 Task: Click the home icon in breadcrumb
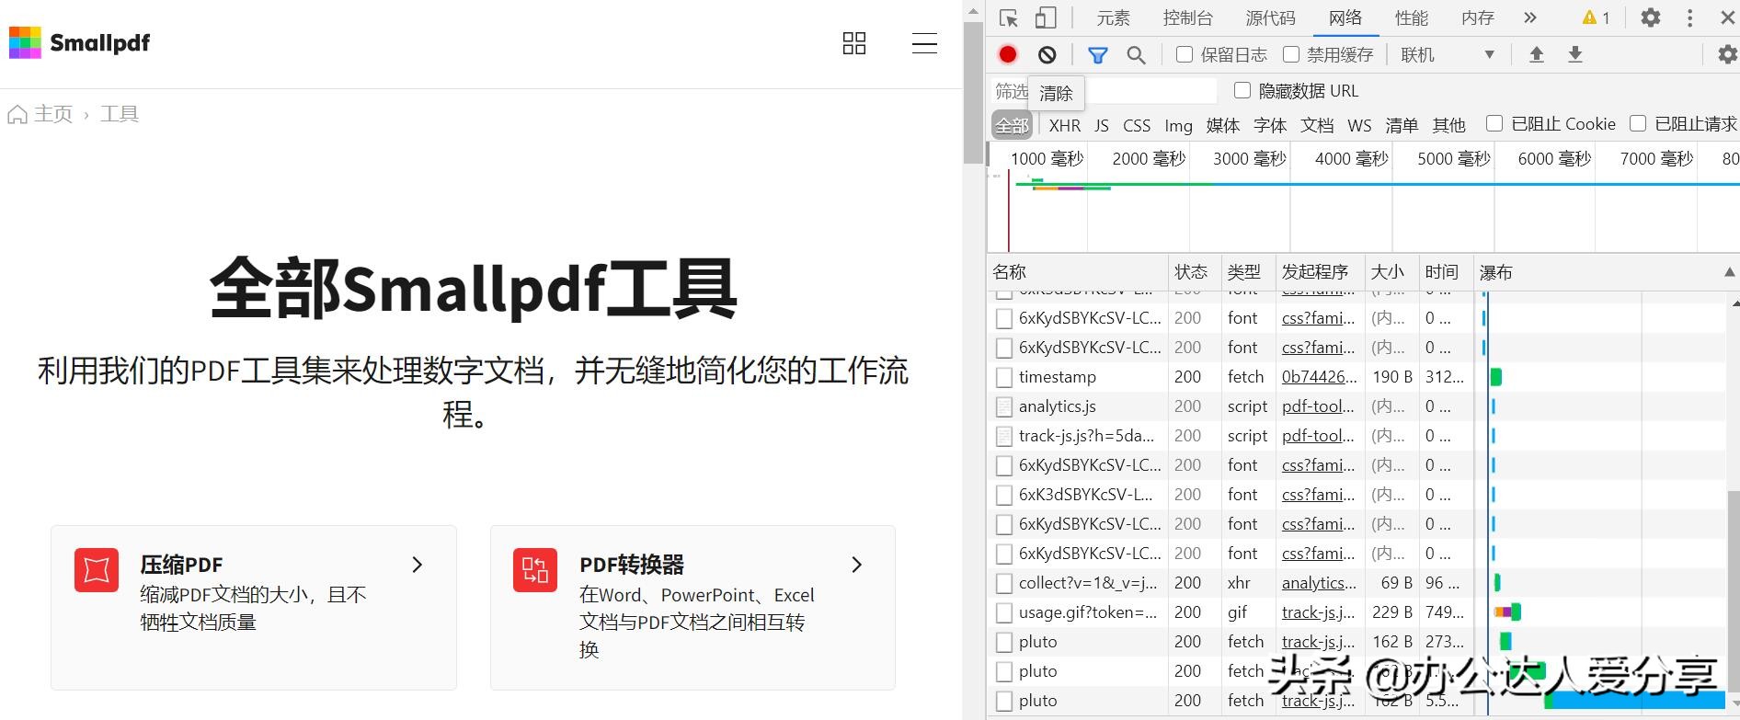coord(17,114)
